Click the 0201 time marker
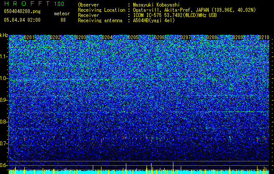274x174 pixels. coord(29,37)
